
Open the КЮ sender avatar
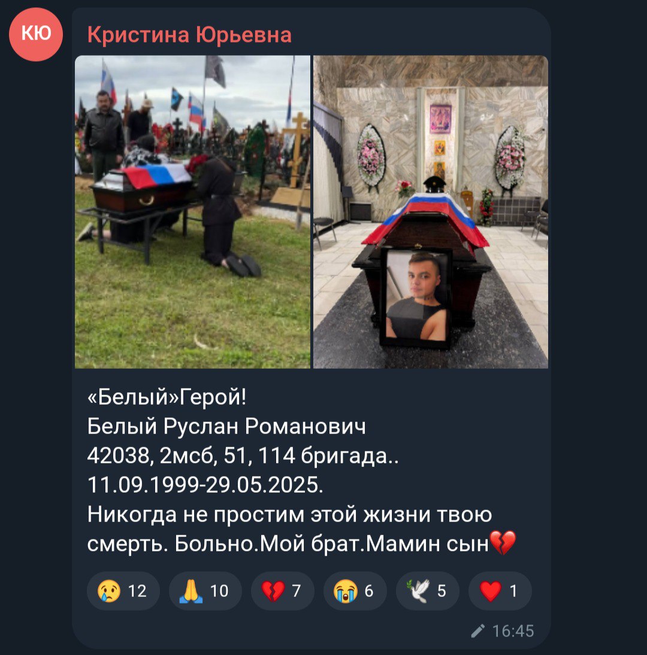[36, 34]
